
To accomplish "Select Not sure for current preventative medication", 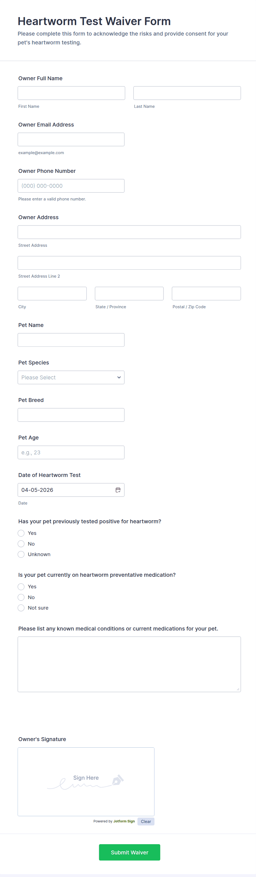I will [x=21, y=608].
